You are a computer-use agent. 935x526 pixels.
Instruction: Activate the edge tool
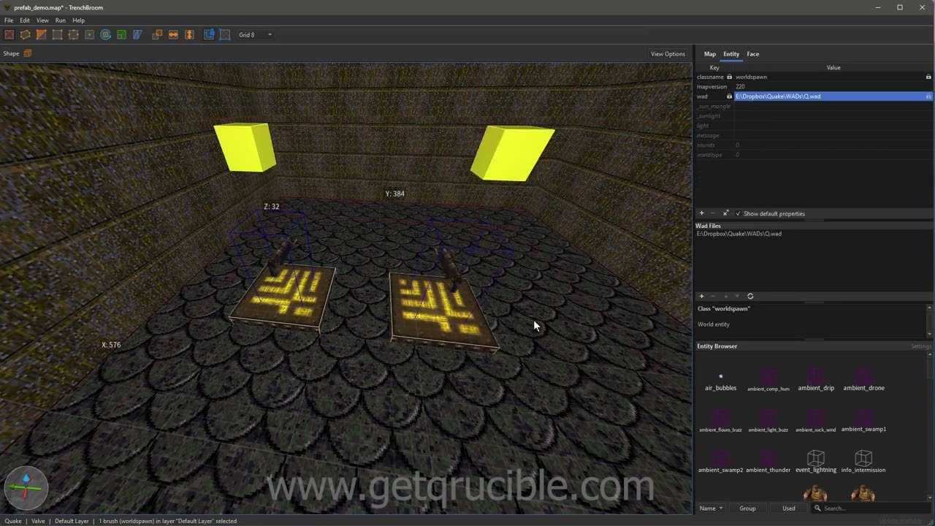pos(74,34)
